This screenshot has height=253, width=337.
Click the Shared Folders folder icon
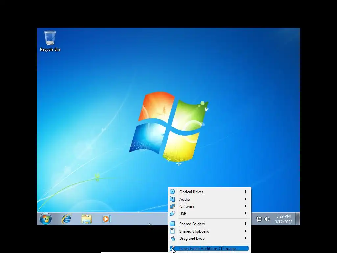pyautogui.click(x=172, y=224)
